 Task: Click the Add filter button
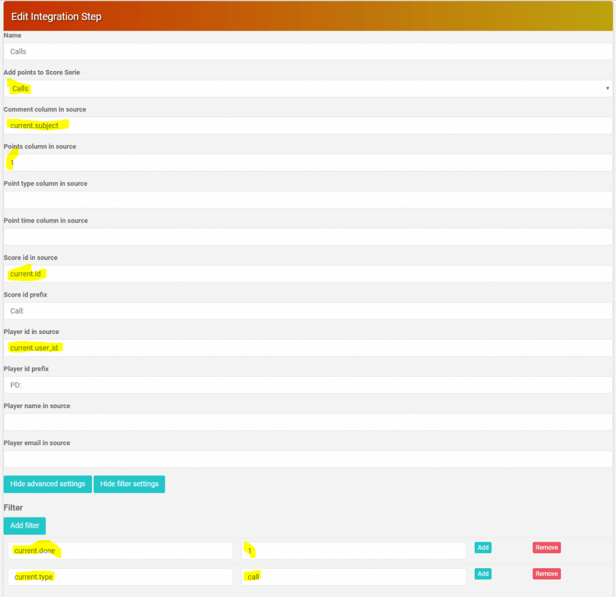click(25, 525)
